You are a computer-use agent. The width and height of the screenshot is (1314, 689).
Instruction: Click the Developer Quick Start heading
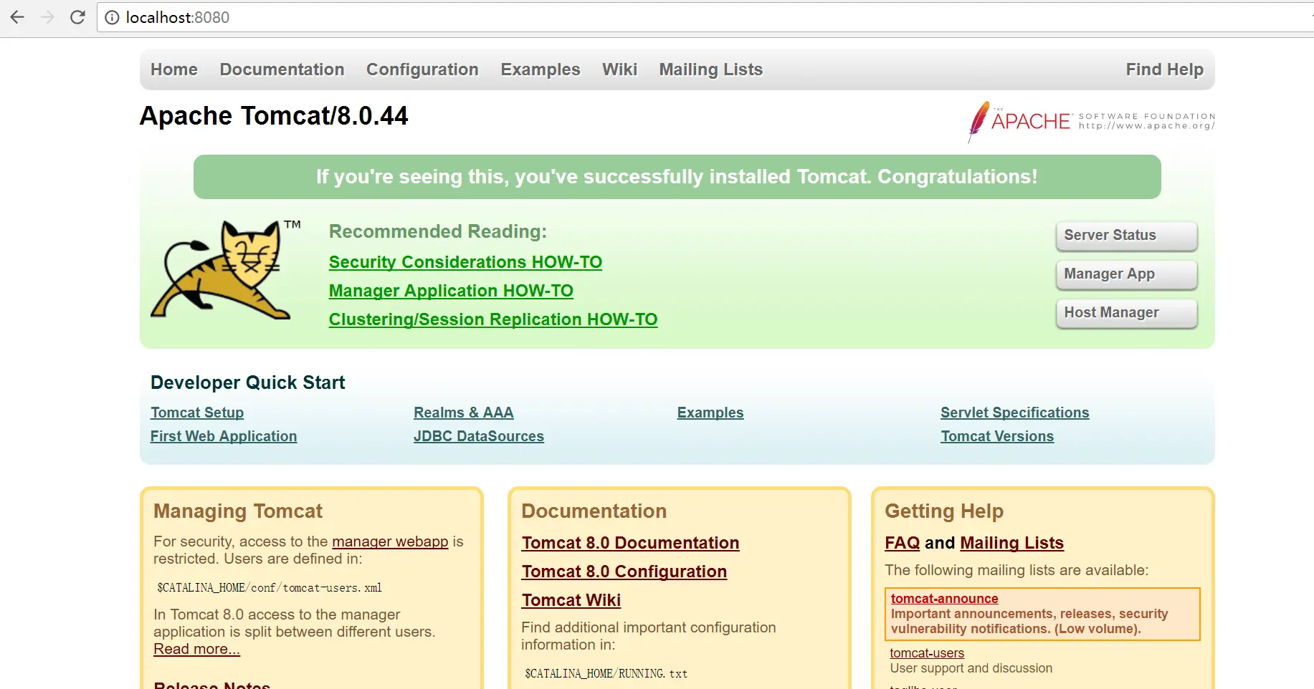pyautogui.click(x=248, y=382)
